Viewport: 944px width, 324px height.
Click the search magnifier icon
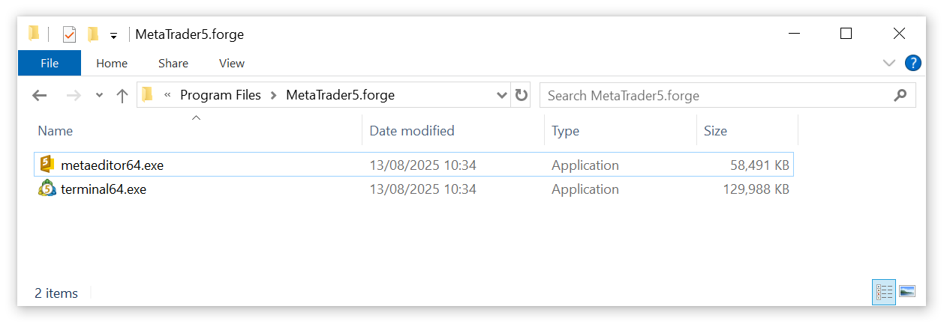(x=900, y=95)
